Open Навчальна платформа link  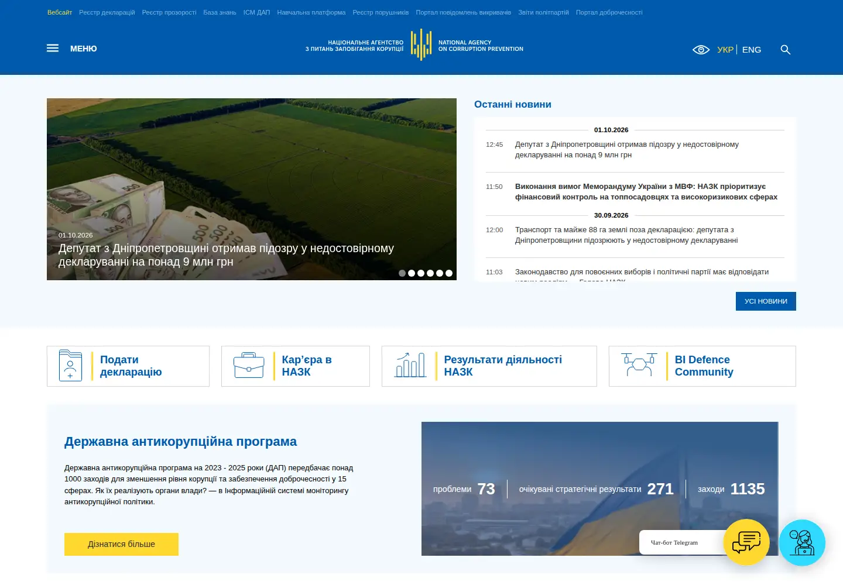click(311, 12)
